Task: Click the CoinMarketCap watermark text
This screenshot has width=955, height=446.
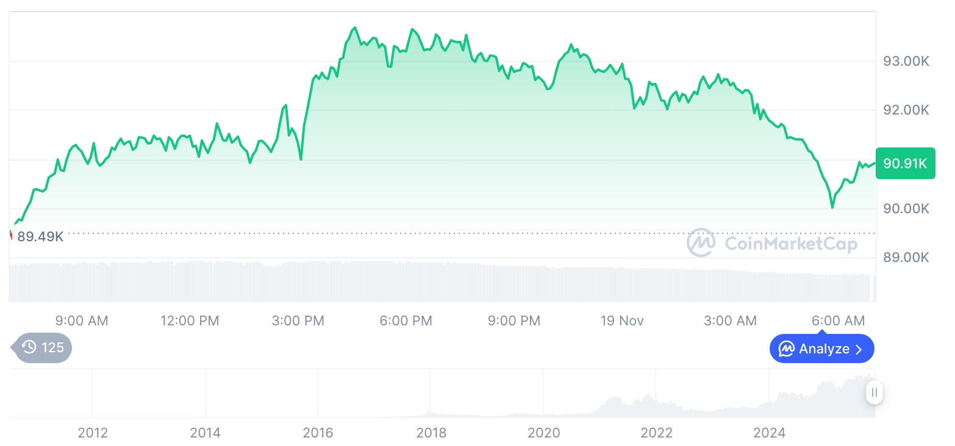Action: (x=791, y=244)
